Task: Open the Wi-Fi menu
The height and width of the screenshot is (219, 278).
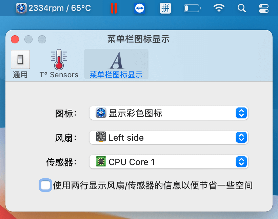Action: point(219,8)
